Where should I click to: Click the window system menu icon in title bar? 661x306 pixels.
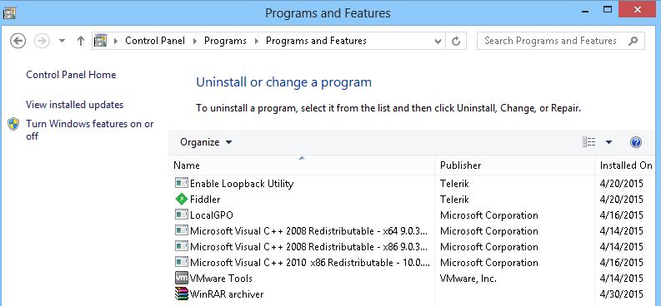coord(9,12)
